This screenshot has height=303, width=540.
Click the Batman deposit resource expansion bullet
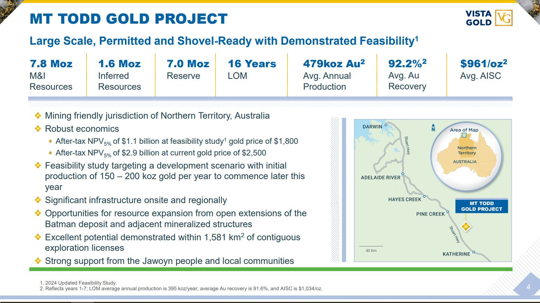176,219
